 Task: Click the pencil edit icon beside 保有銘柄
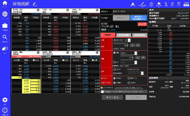point(33,4)
